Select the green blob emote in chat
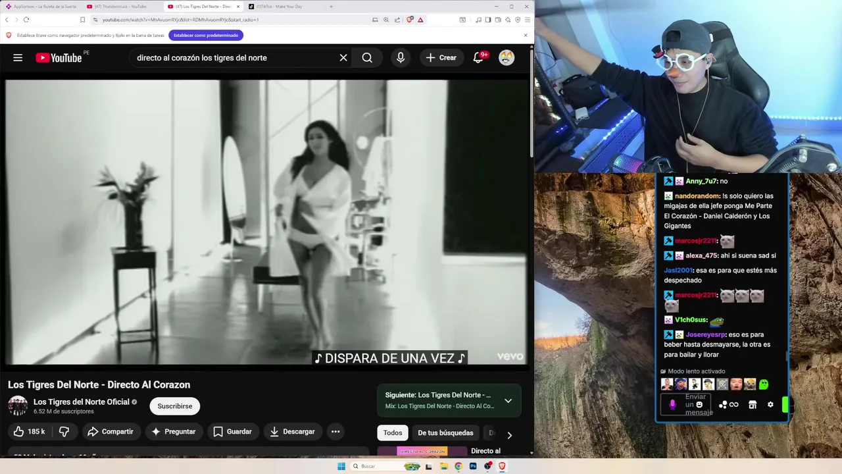The width and height of the screenshot is (842, 474). pos(764,384)
